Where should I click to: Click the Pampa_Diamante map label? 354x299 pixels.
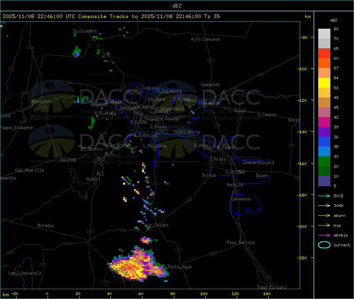click(17, 128)
